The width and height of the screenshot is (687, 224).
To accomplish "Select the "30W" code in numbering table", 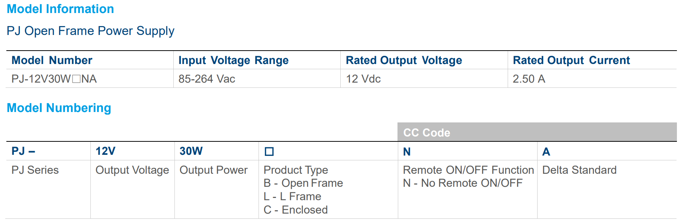I will (191, 151).
